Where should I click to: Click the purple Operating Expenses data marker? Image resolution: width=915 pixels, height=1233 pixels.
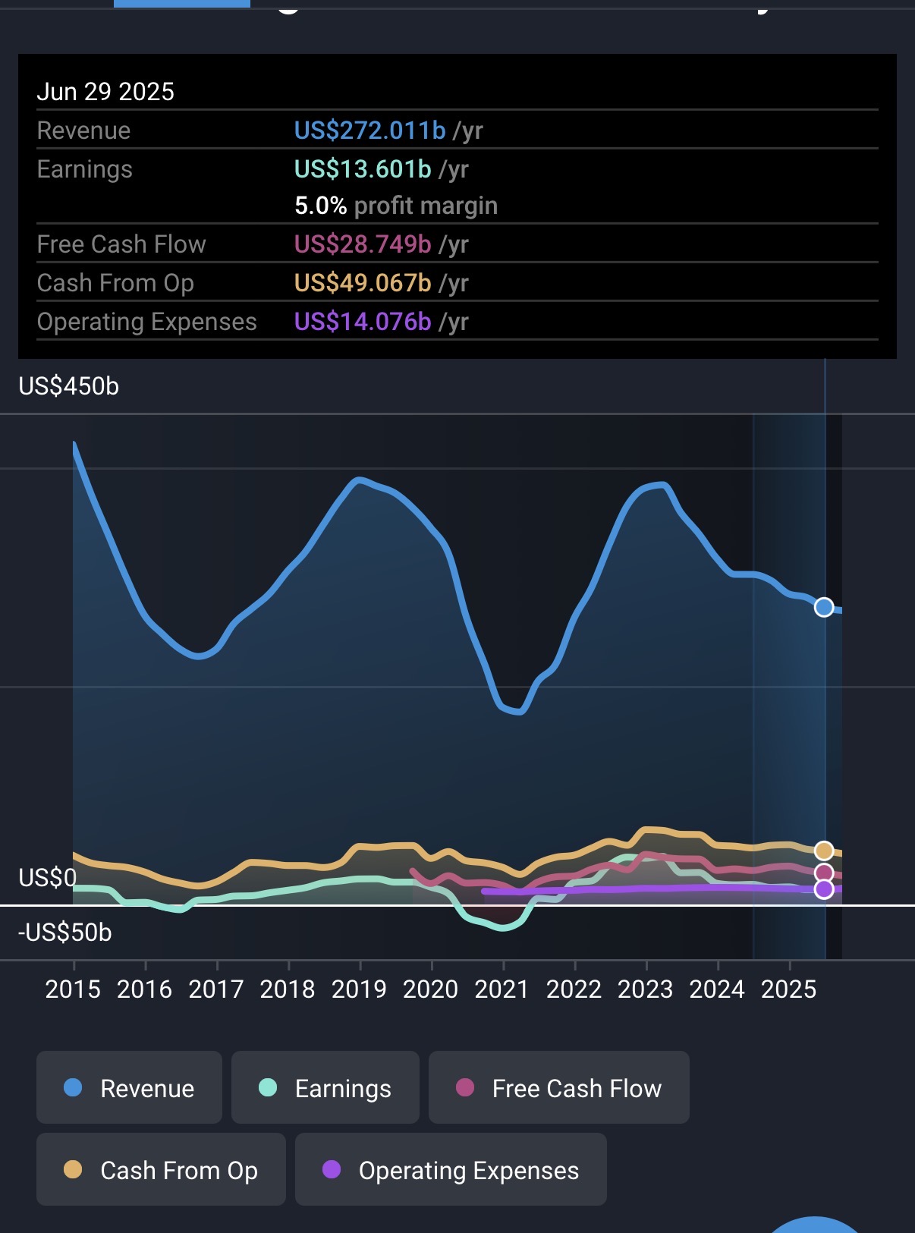click(824, 889)
